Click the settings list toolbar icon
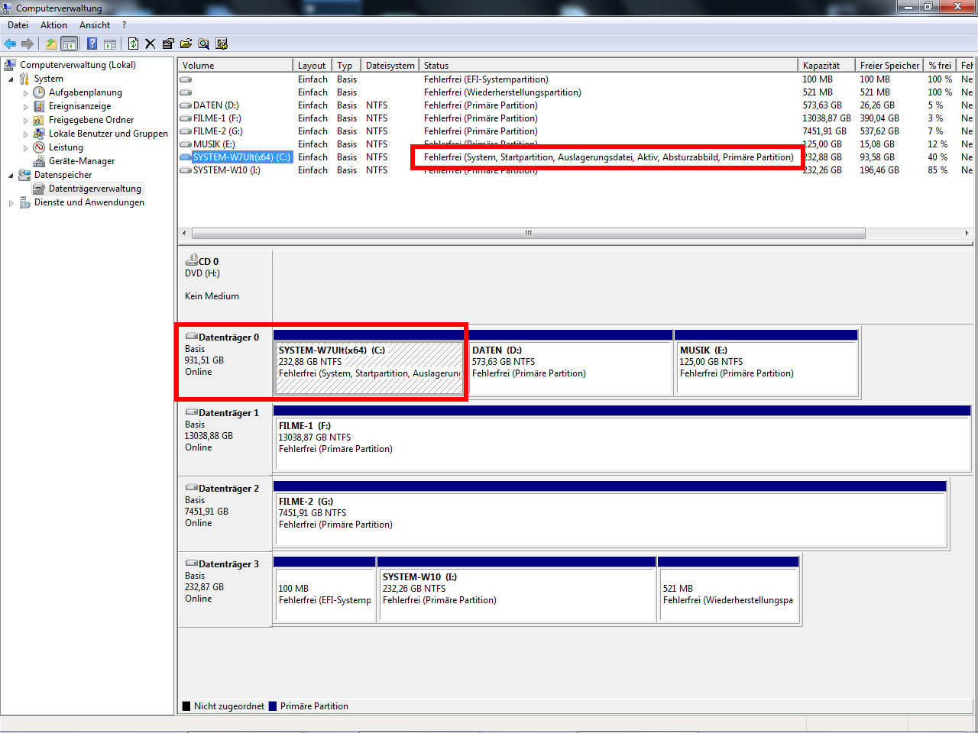Image resolution: width=978 pixels, height=733 pixels. point(222,44)
